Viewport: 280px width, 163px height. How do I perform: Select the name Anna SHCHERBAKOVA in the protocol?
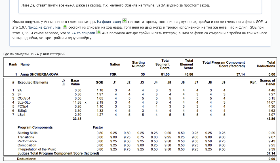39,74
